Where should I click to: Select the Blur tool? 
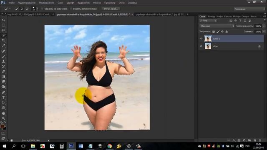click(3, 82)
